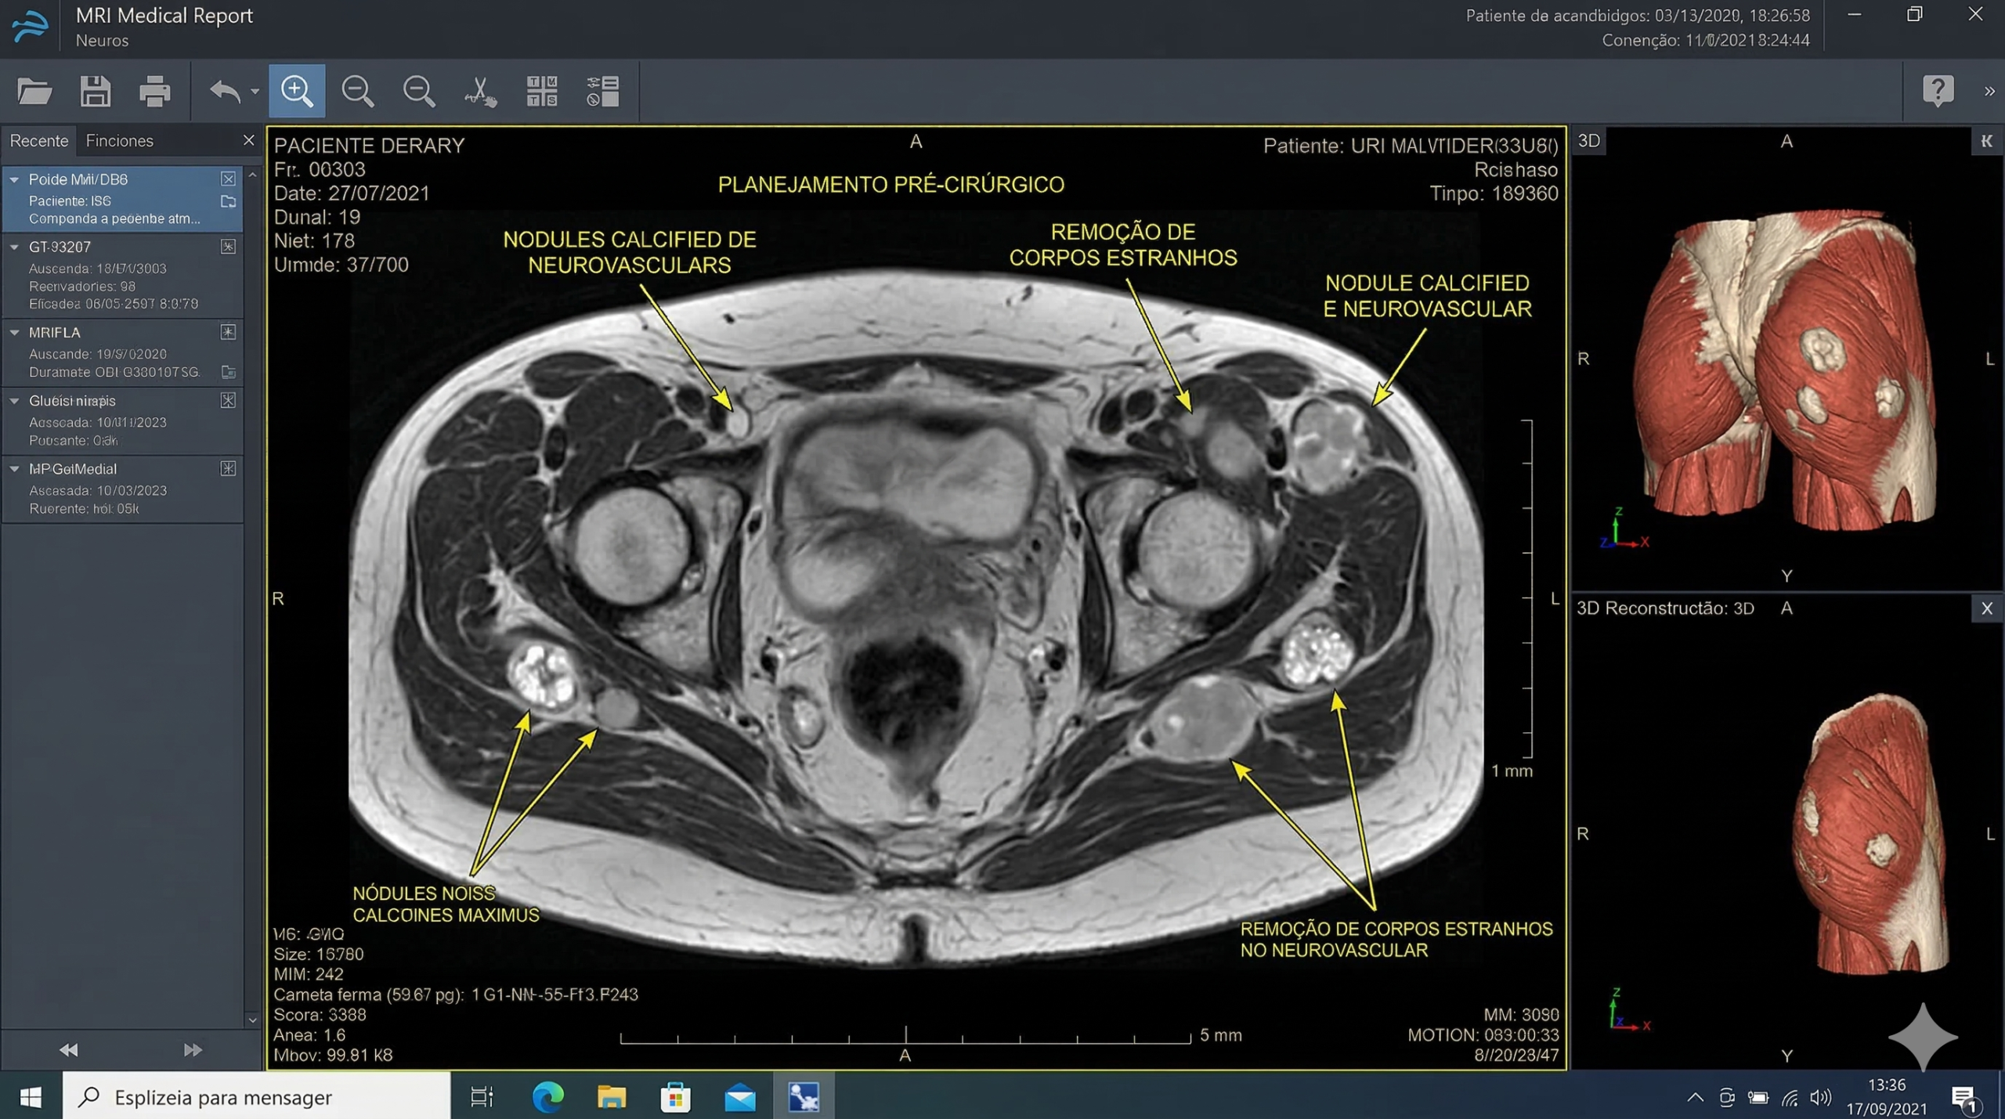Click the next navigation arrows at panel bottom
Viewport: 2005px width, 1119px height.
click(x=190, y=1049)
